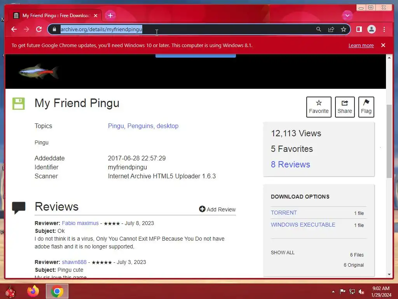398x299 pixels.
Task: Download the WINDOWS EXECUTABLE option
Action: click(x=303, y=225)
